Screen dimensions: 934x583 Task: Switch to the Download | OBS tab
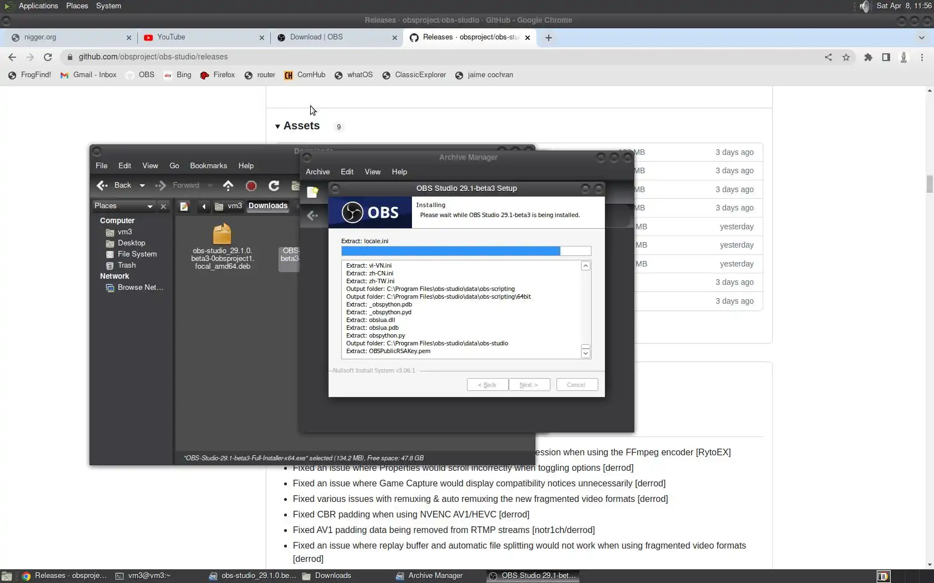point(336,38)
